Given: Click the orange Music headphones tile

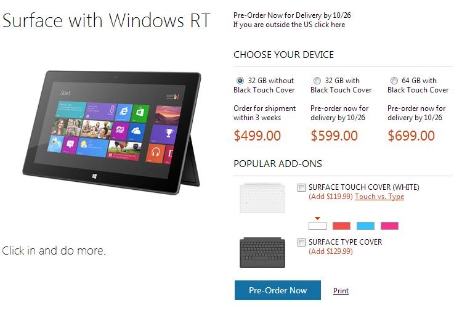Looking at the screenshot, I should coord(155,153).
